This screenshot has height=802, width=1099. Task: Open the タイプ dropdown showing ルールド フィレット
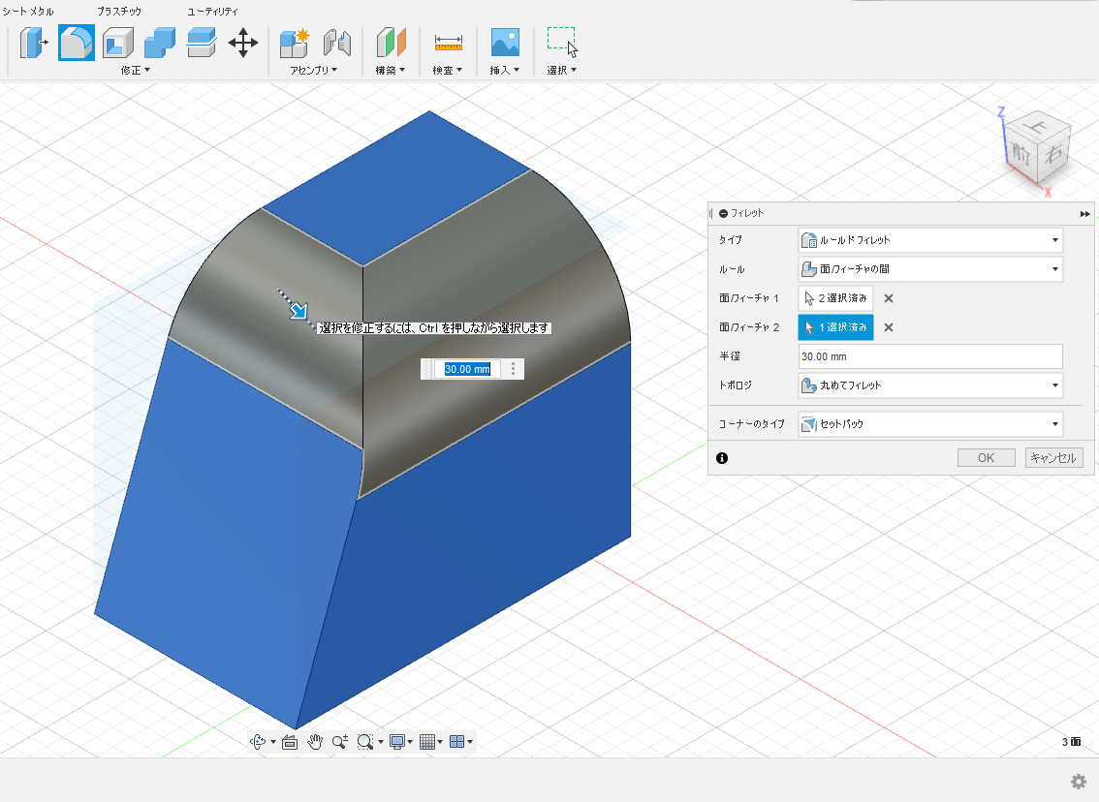pos(930,240)
